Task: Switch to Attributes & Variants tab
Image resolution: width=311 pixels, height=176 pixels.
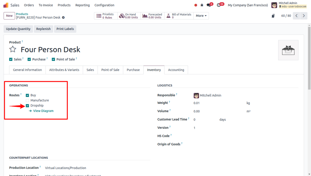Action: [x=64, y=70]
